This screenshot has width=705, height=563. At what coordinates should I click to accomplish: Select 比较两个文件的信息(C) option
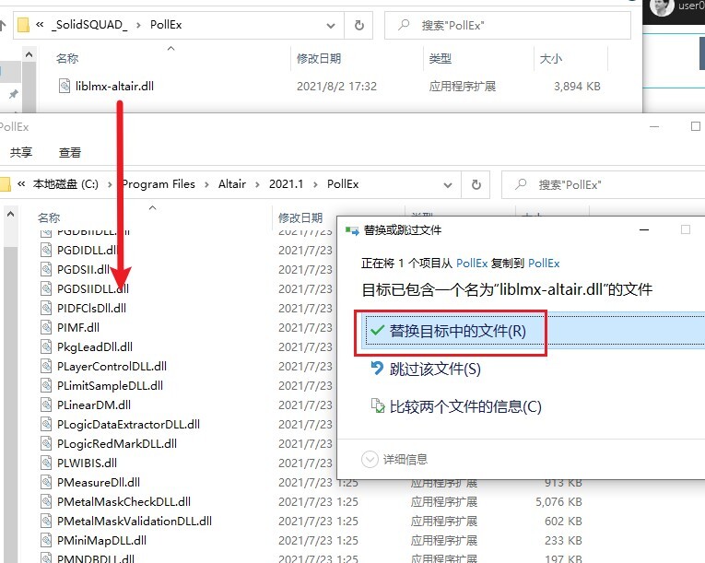coord(465,406)
